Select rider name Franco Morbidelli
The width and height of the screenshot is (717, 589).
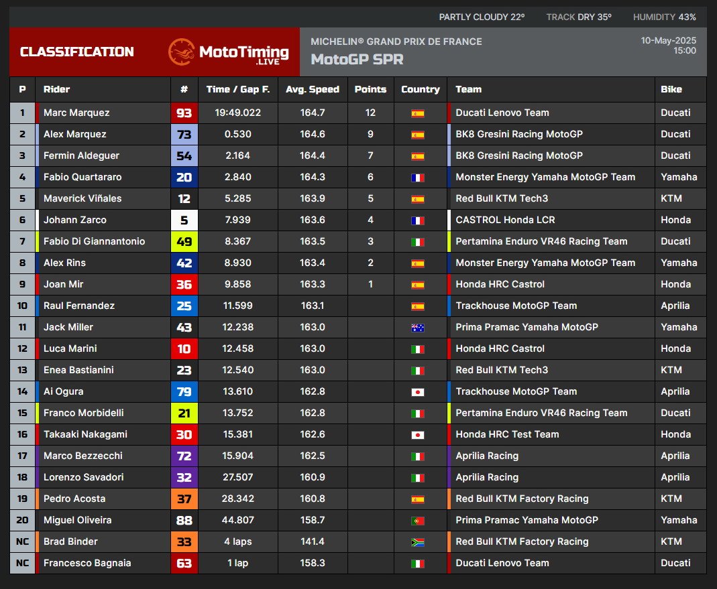84,413
